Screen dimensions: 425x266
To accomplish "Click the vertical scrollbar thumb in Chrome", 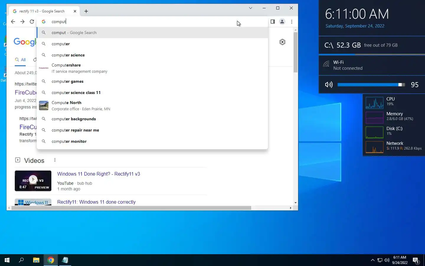I will (x=295, y=52).
